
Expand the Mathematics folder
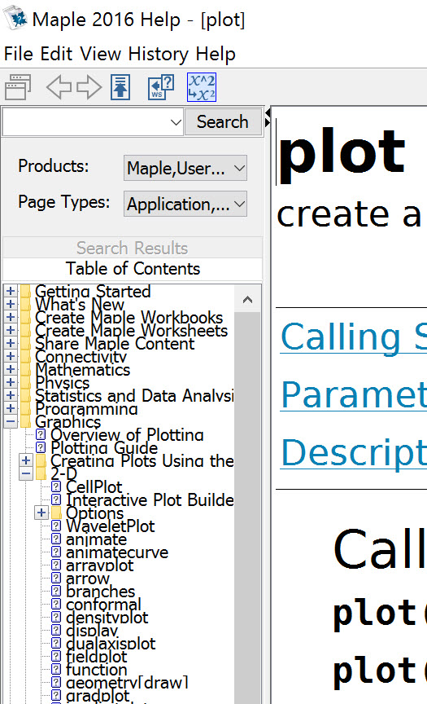tap(11, 369)
